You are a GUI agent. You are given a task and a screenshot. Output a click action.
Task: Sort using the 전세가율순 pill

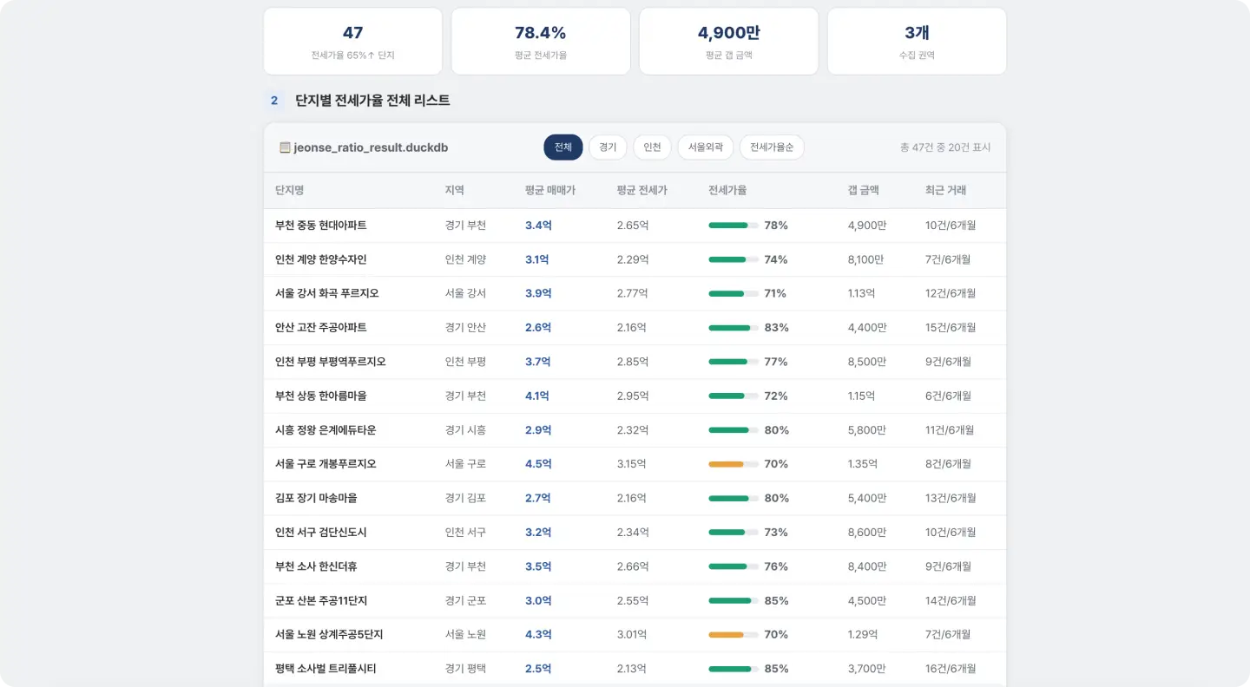pos(772,147)
